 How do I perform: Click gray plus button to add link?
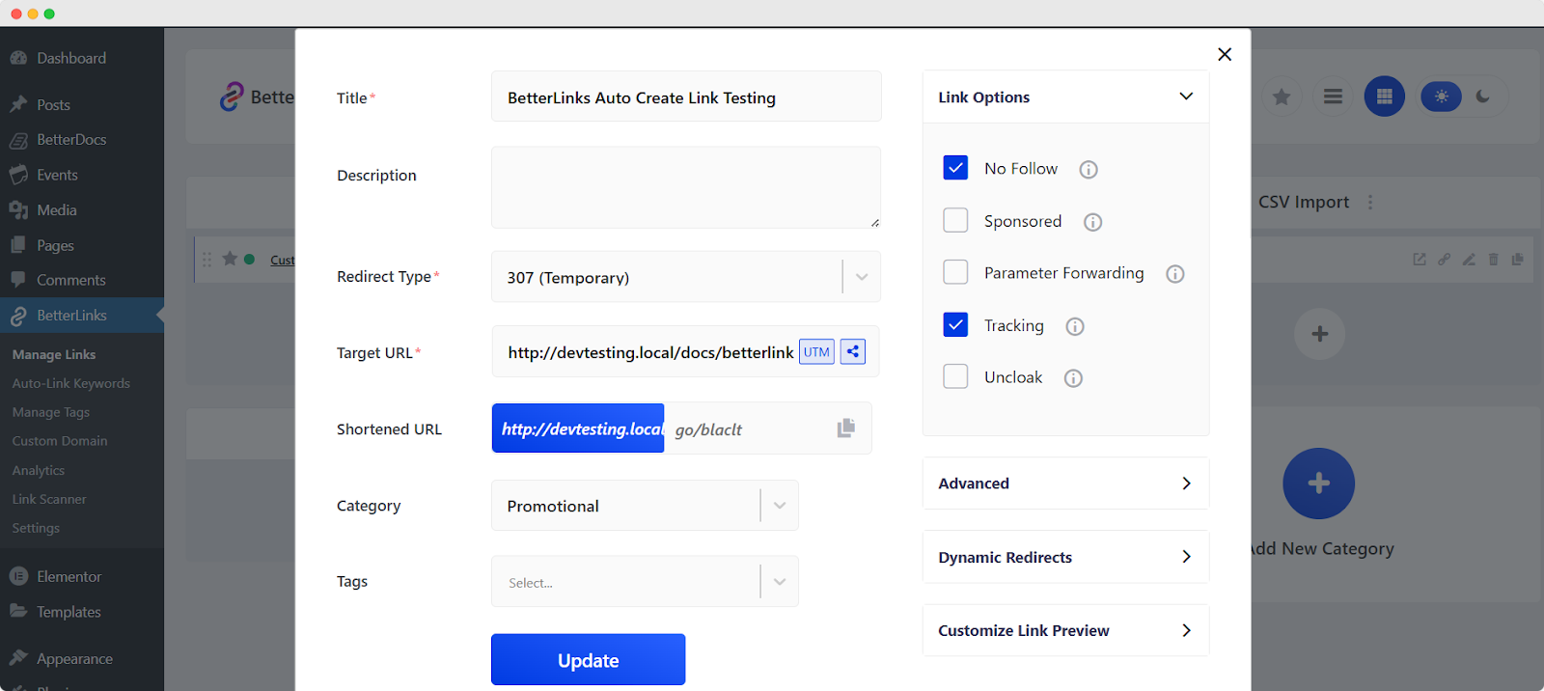tap(1319, 334)
